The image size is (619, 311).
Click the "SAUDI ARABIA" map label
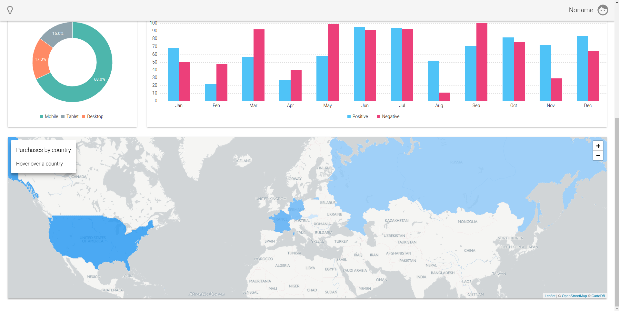pos(355,271)
